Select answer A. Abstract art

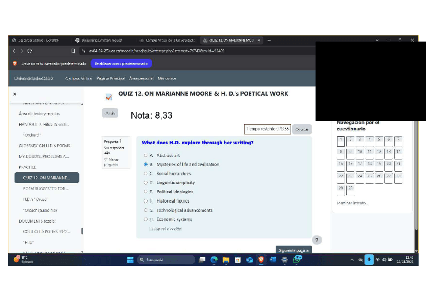(x=146, y=155)
